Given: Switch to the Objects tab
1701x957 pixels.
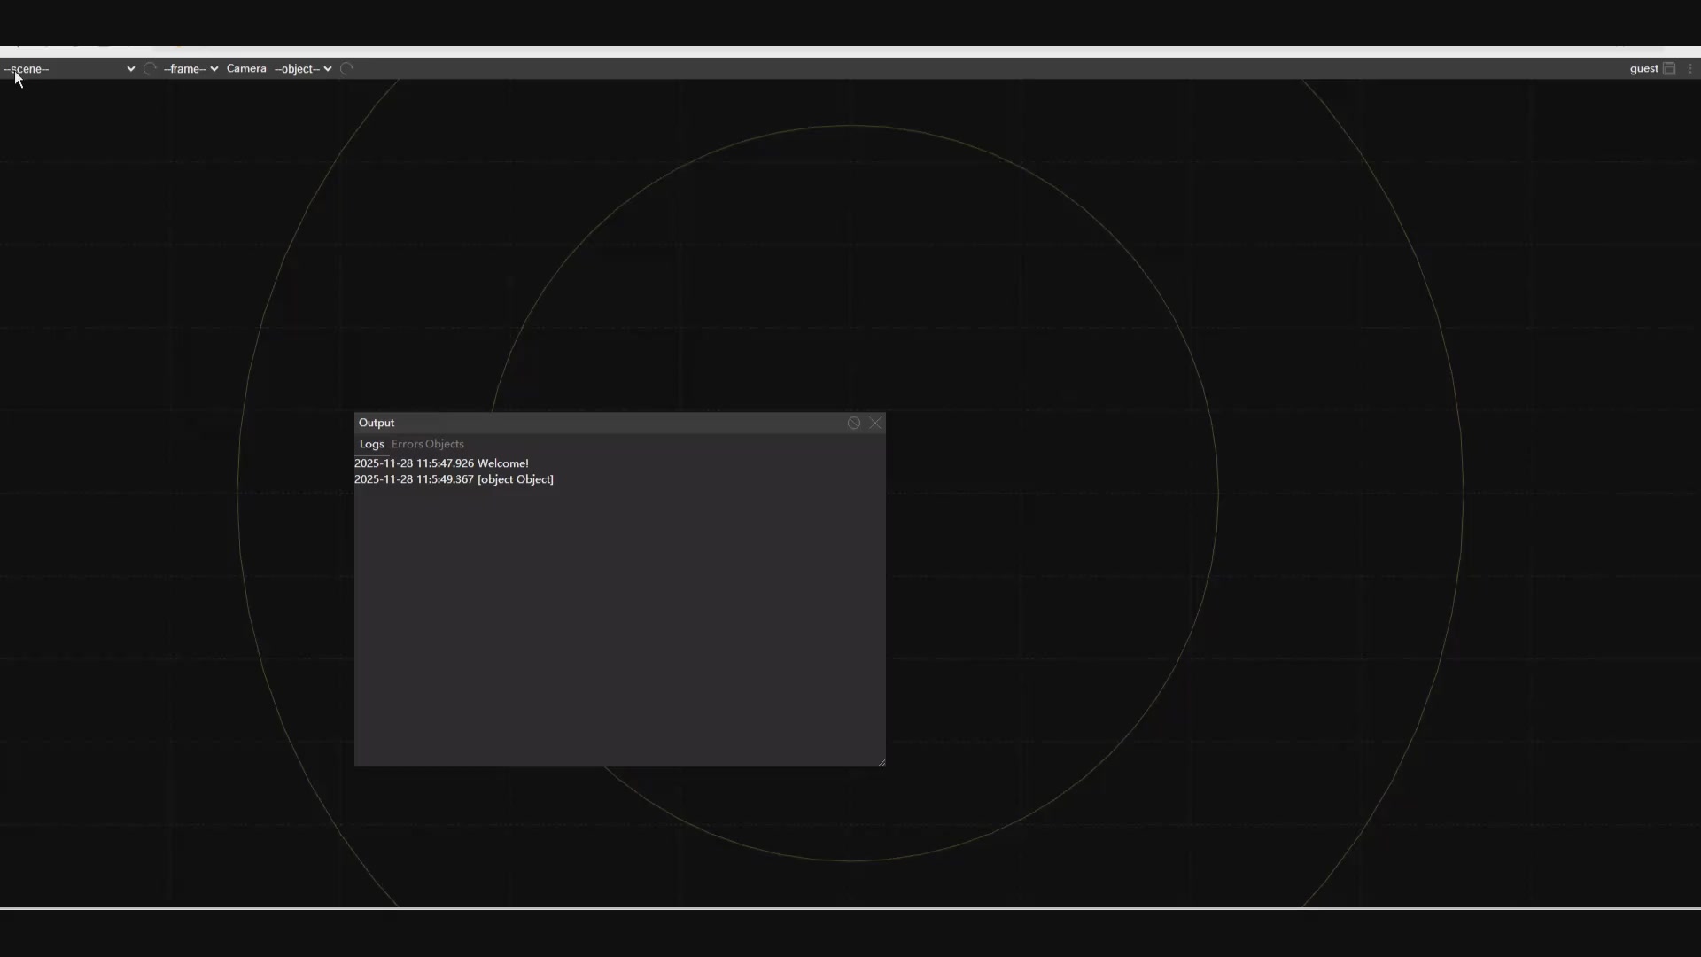Looking at the screenshot, I should [x=445, y=444].
